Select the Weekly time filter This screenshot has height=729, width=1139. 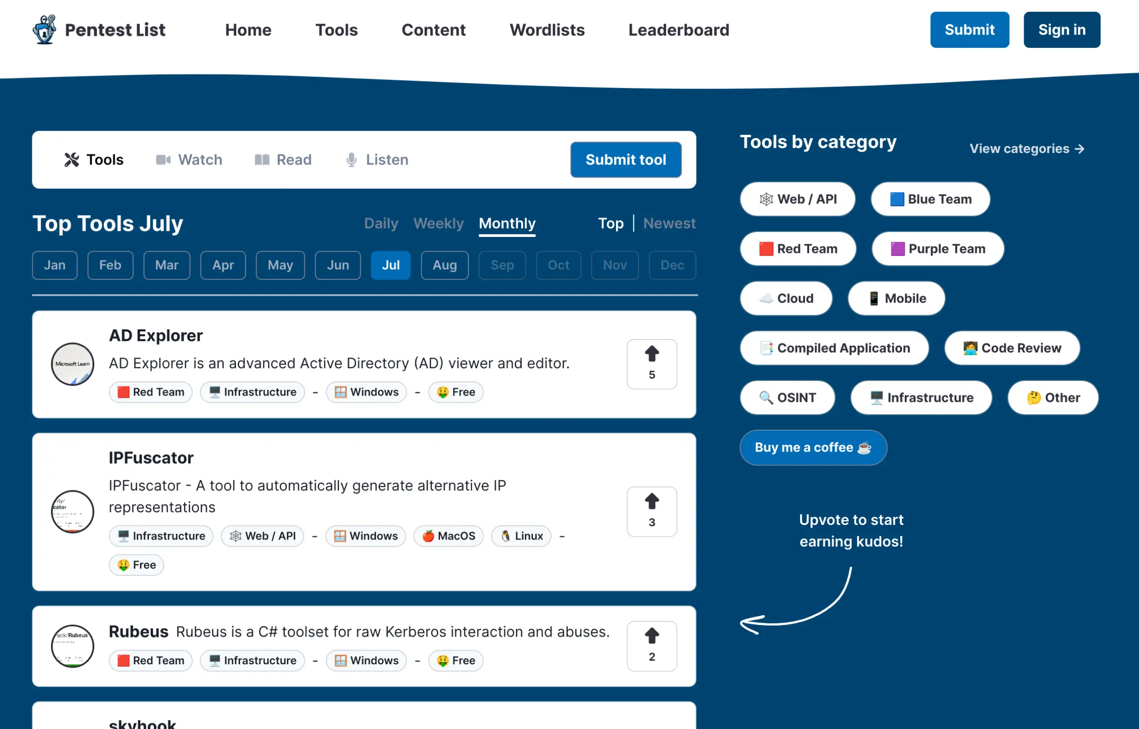coord(438,223)
